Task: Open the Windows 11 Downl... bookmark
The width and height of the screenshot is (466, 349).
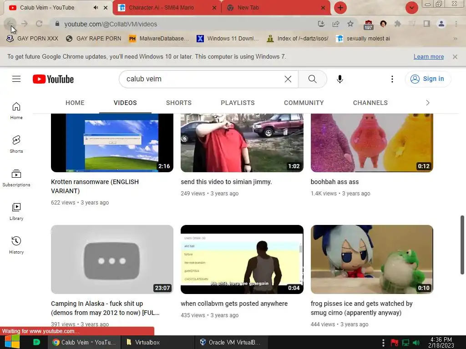Action: pos(228,39)
